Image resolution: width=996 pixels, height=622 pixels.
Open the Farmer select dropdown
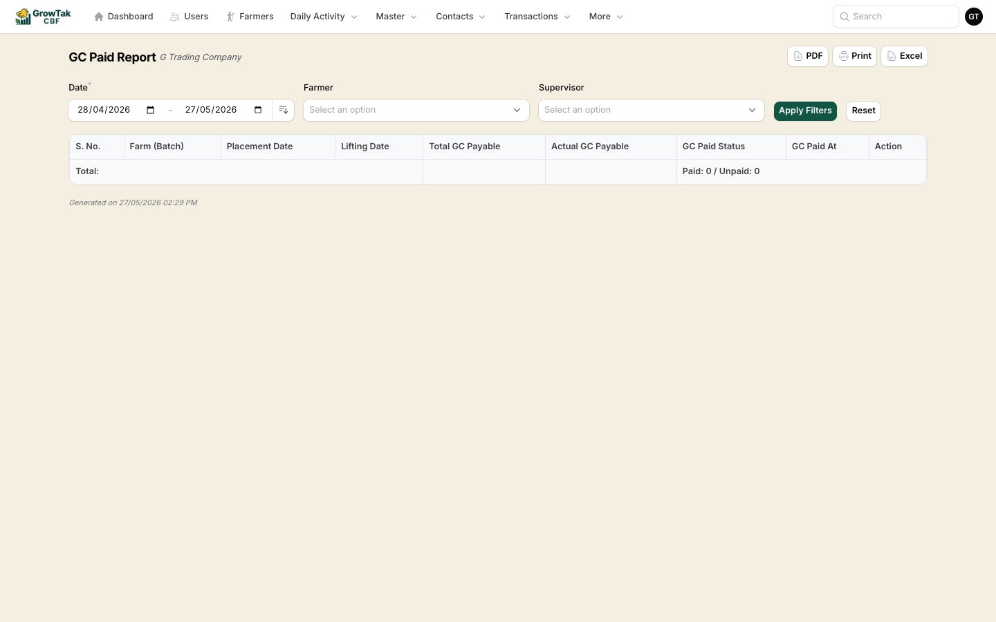tap(416, 110)
